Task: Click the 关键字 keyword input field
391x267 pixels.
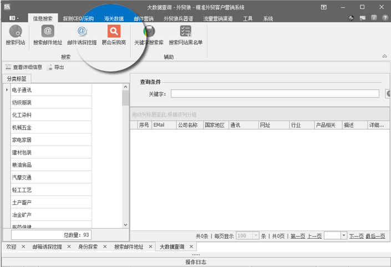Action: pyautogui.click(x=275, y=94)
